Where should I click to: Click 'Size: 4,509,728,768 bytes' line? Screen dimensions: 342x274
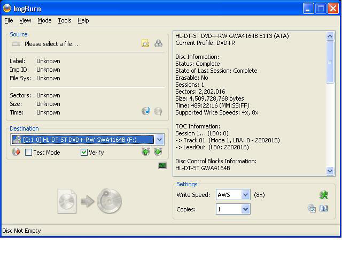tap(209, 98)
